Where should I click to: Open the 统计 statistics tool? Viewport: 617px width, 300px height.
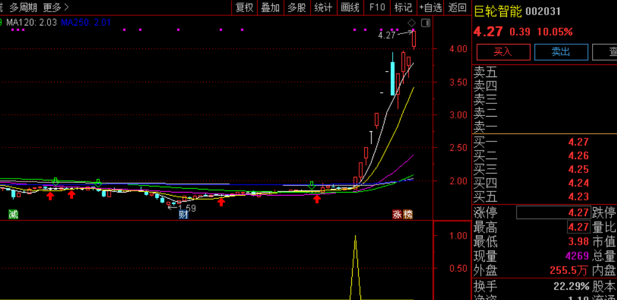(323, 7)
